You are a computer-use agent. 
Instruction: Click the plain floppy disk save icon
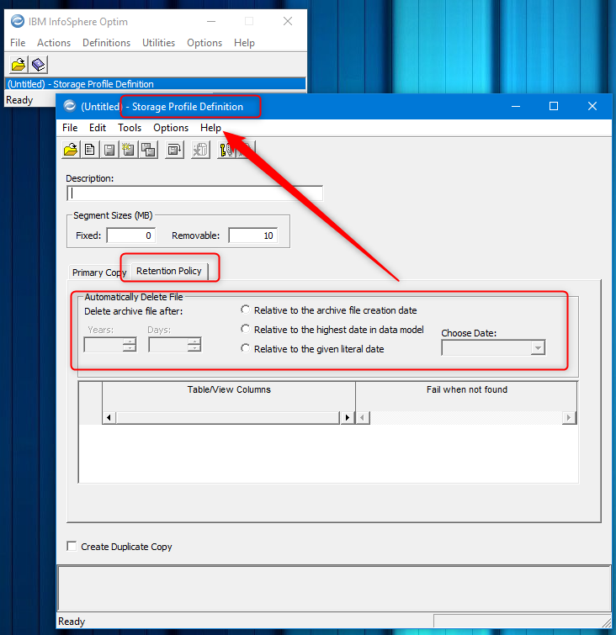(109, 150)
